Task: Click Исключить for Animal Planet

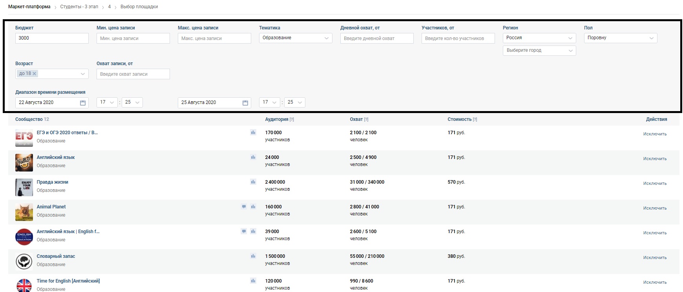Action: [655, 208]
